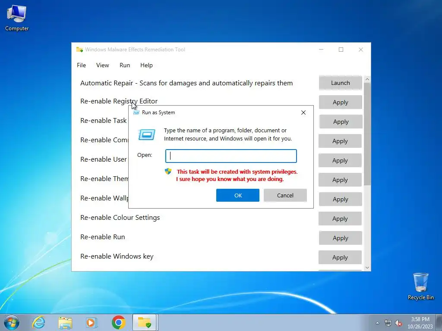Apply the Re-enable Com row fix
Screen dimensions: 442x331
click(x=340, y=141)
